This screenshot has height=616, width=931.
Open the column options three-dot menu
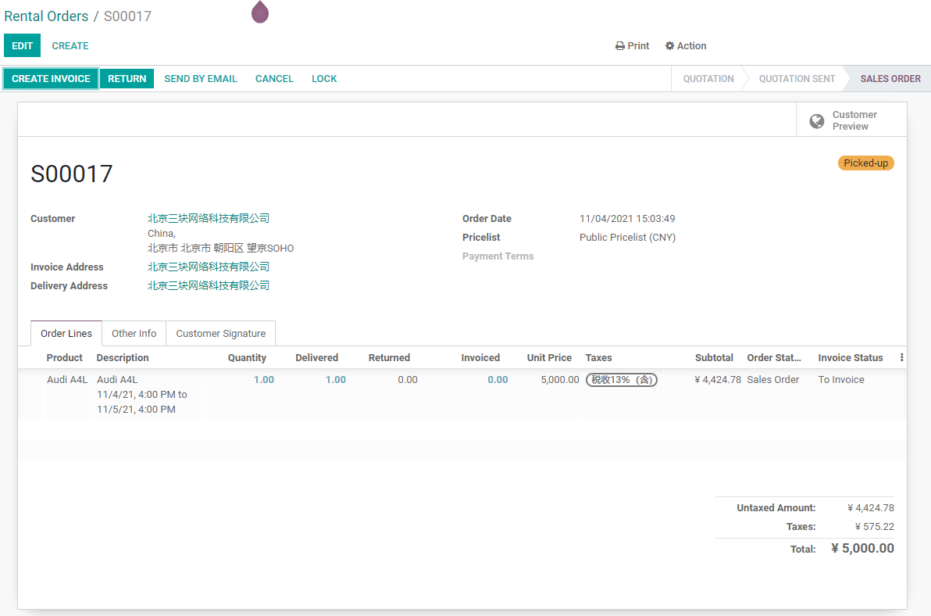point(901,357)
